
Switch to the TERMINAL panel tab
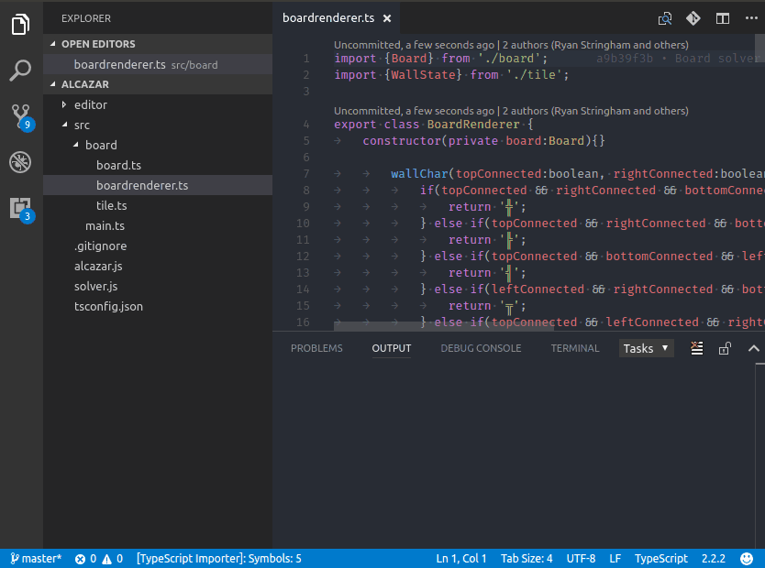pos(574,348)
